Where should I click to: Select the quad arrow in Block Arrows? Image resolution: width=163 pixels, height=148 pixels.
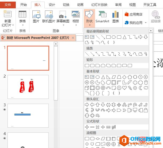[119, 105]
